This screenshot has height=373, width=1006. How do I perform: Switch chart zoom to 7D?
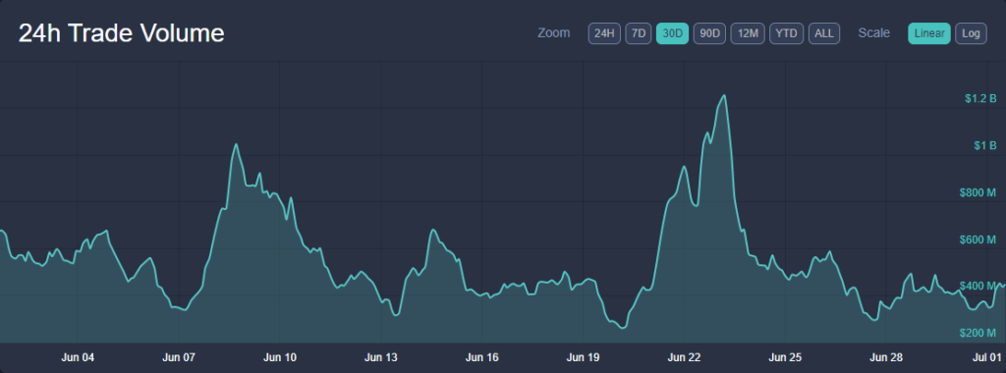[x=639, y=33]
